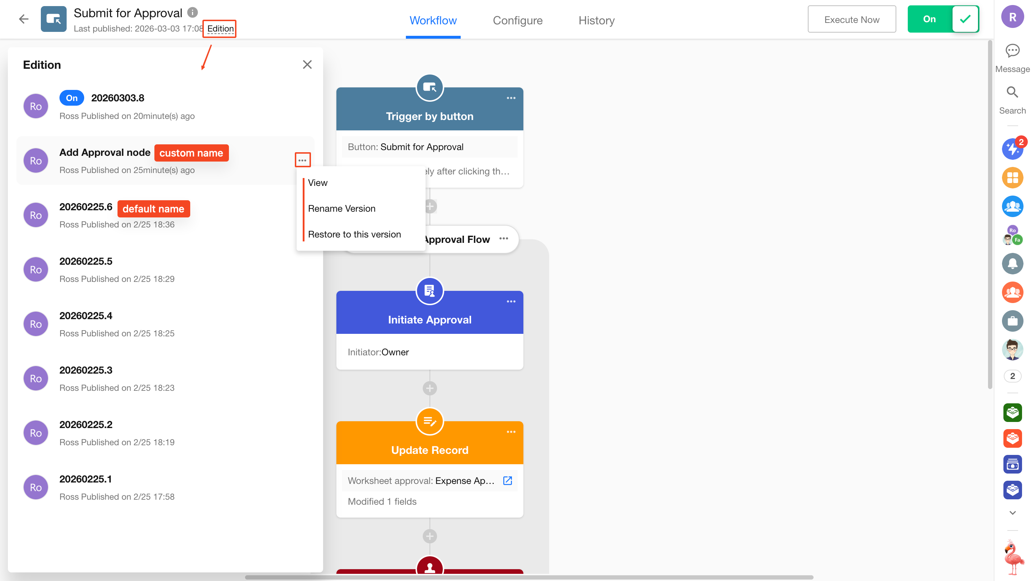This screenshot has width=1031, height=581.
Task: Expand the sidebar down chevron
Action: (x=1012, y=513)
